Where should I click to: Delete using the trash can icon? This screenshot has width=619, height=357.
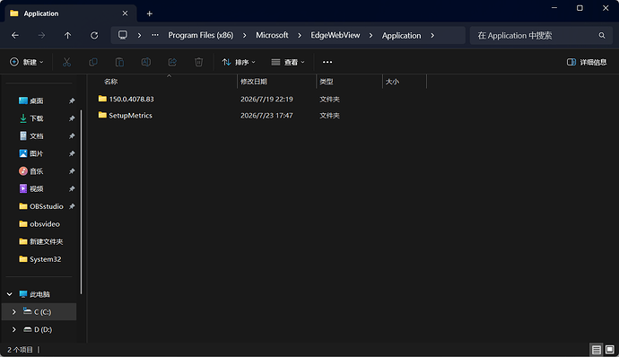pos(199,62)
